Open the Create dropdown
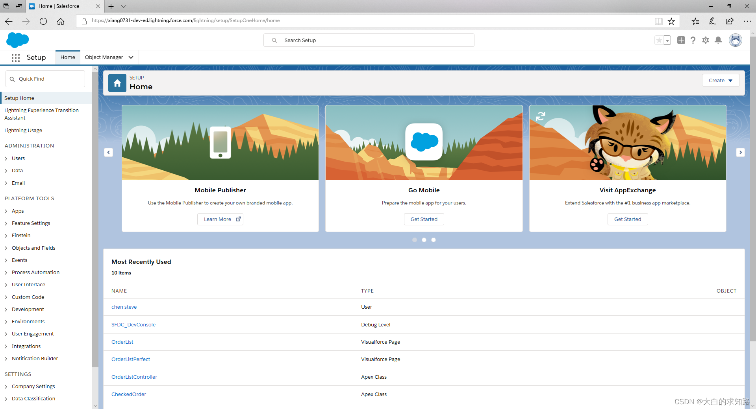 click(721, 80)
